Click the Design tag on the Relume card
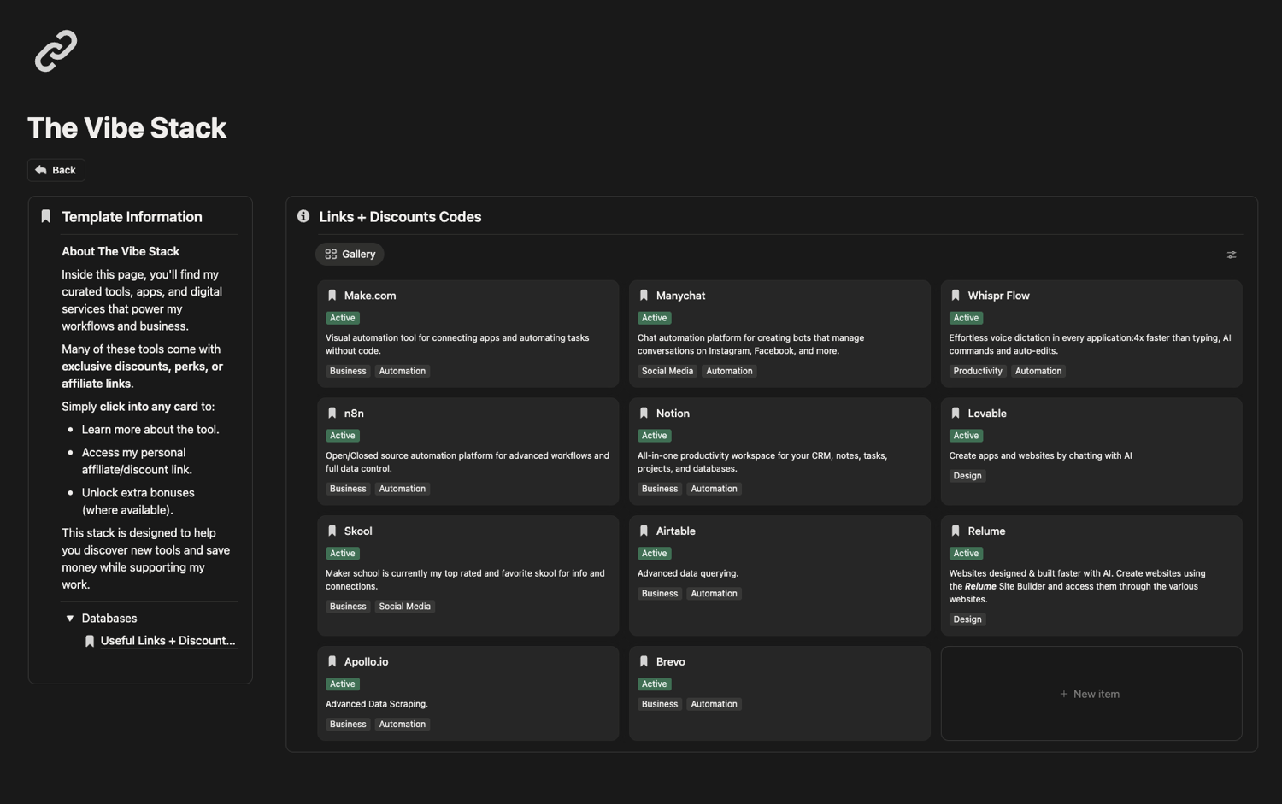This screenshot has height=804, width=1282. point(967,619)
